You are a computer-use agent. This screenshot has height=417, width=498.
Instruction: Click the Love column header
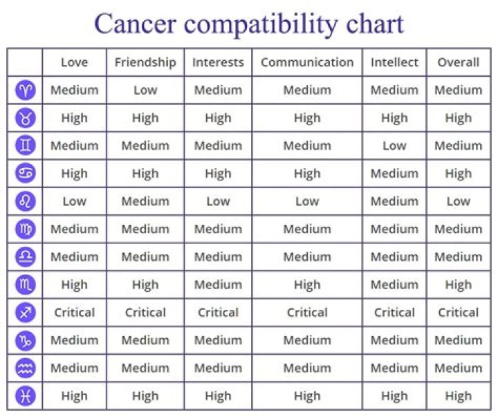[x=74, y=62]
